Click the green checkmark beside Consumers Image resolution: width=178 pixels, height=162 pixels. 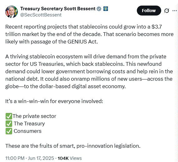coord(9,131)
